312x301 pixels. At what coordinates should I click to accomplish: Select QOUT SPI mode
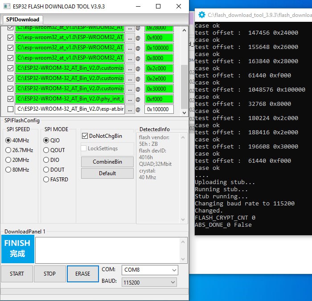pos(46,150)
